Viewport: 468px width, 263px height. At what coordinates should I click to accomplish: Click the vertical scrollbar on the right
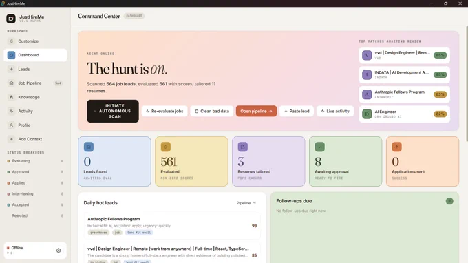tap(467, 83)
